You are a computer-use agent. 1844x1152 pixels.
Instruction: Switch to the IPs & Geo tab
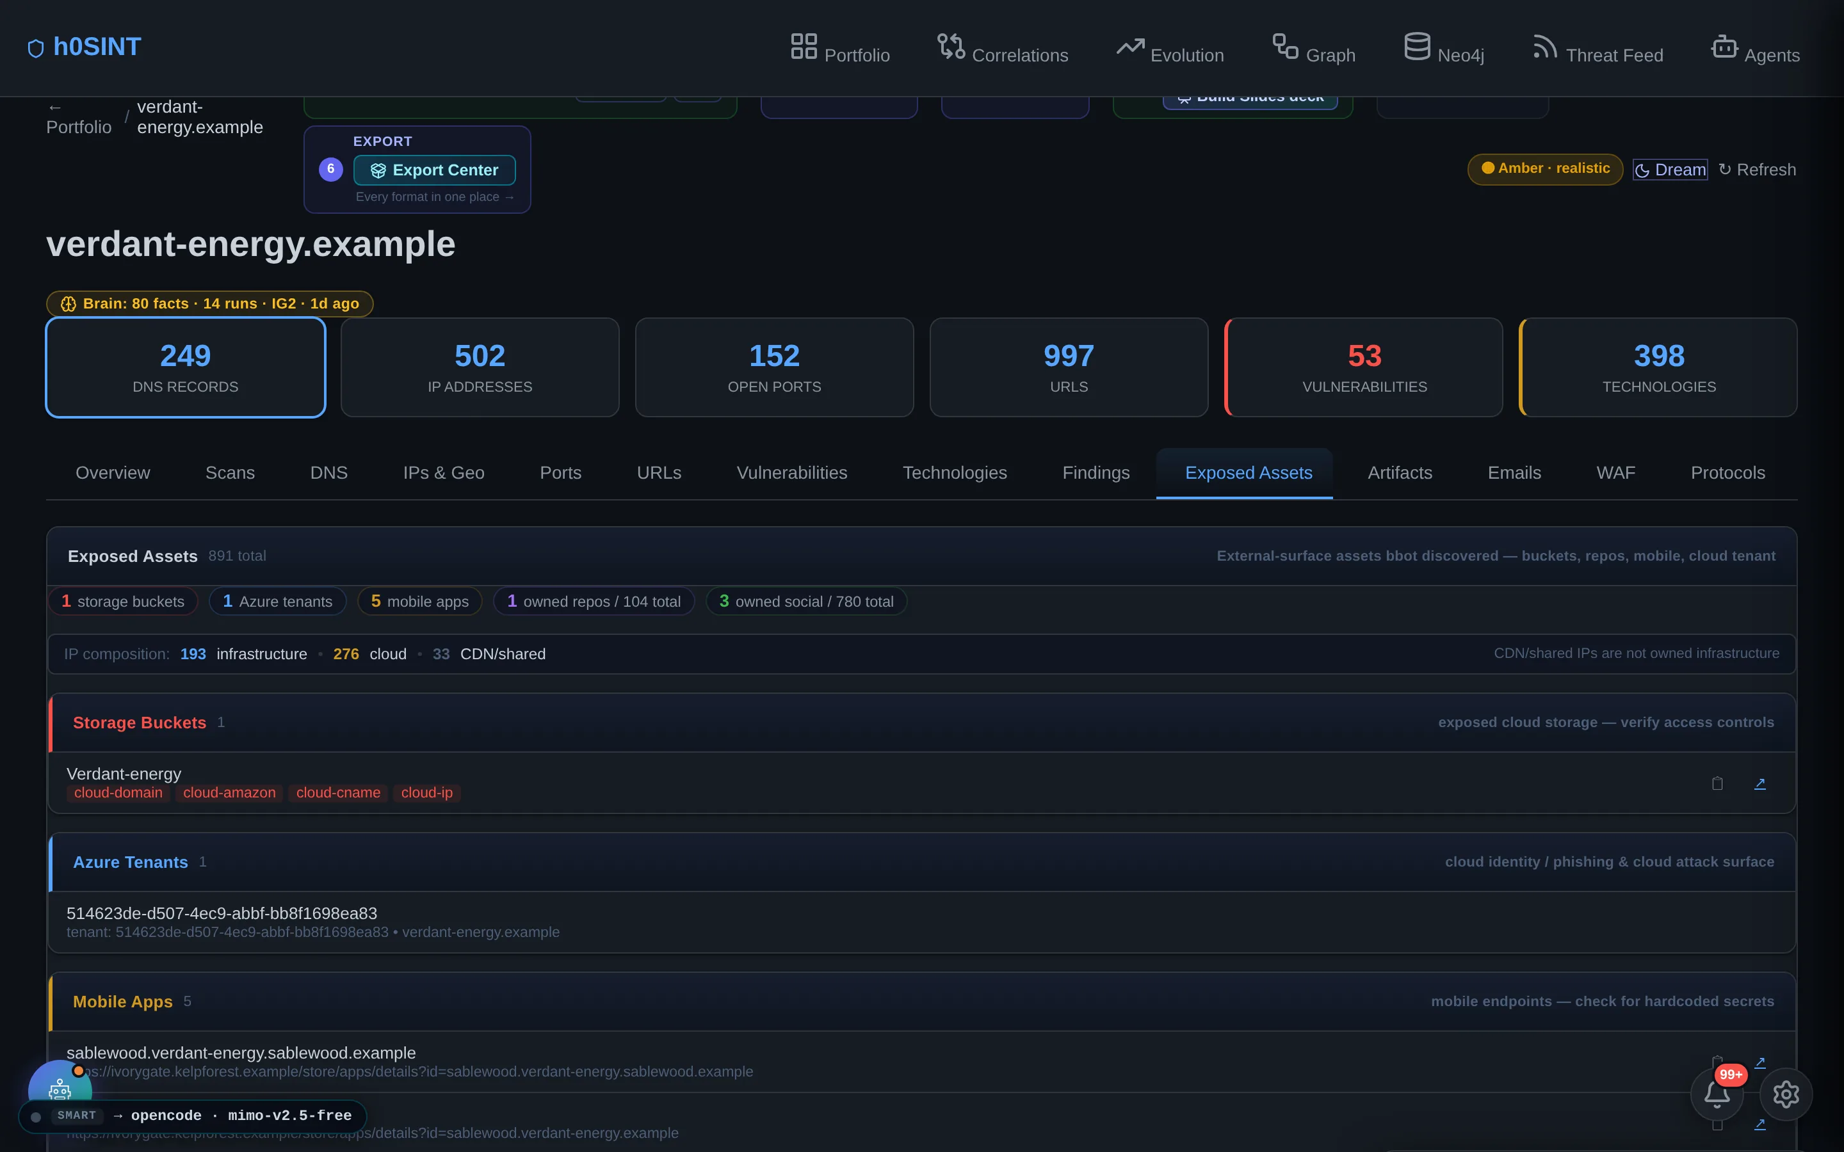pos(444,473)
